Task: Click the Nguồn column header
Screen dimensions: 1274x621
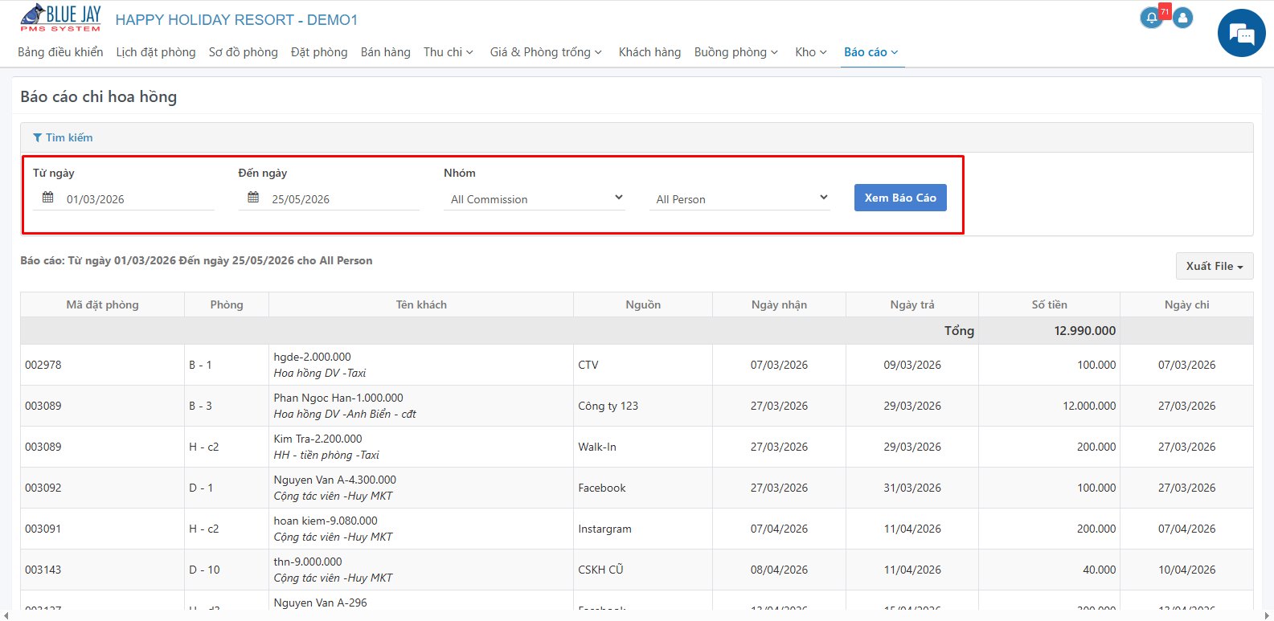Action: coord(643,304)
